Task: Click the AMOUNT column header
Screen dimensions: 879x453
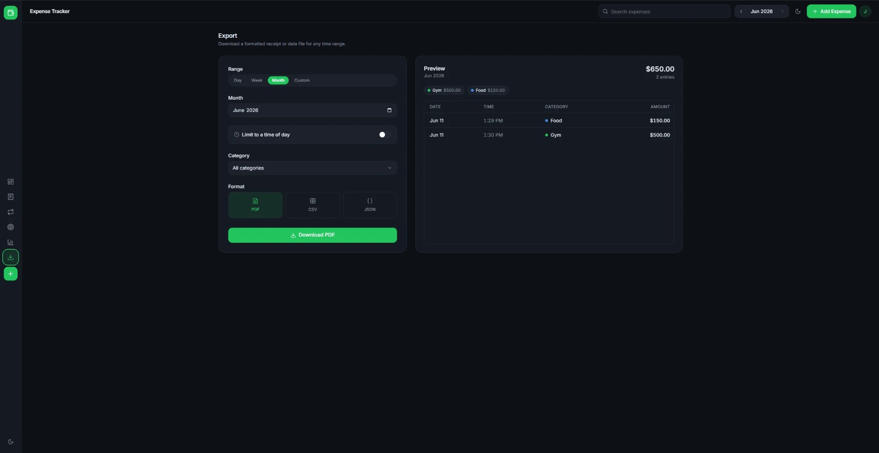Action: pos(660,107)
